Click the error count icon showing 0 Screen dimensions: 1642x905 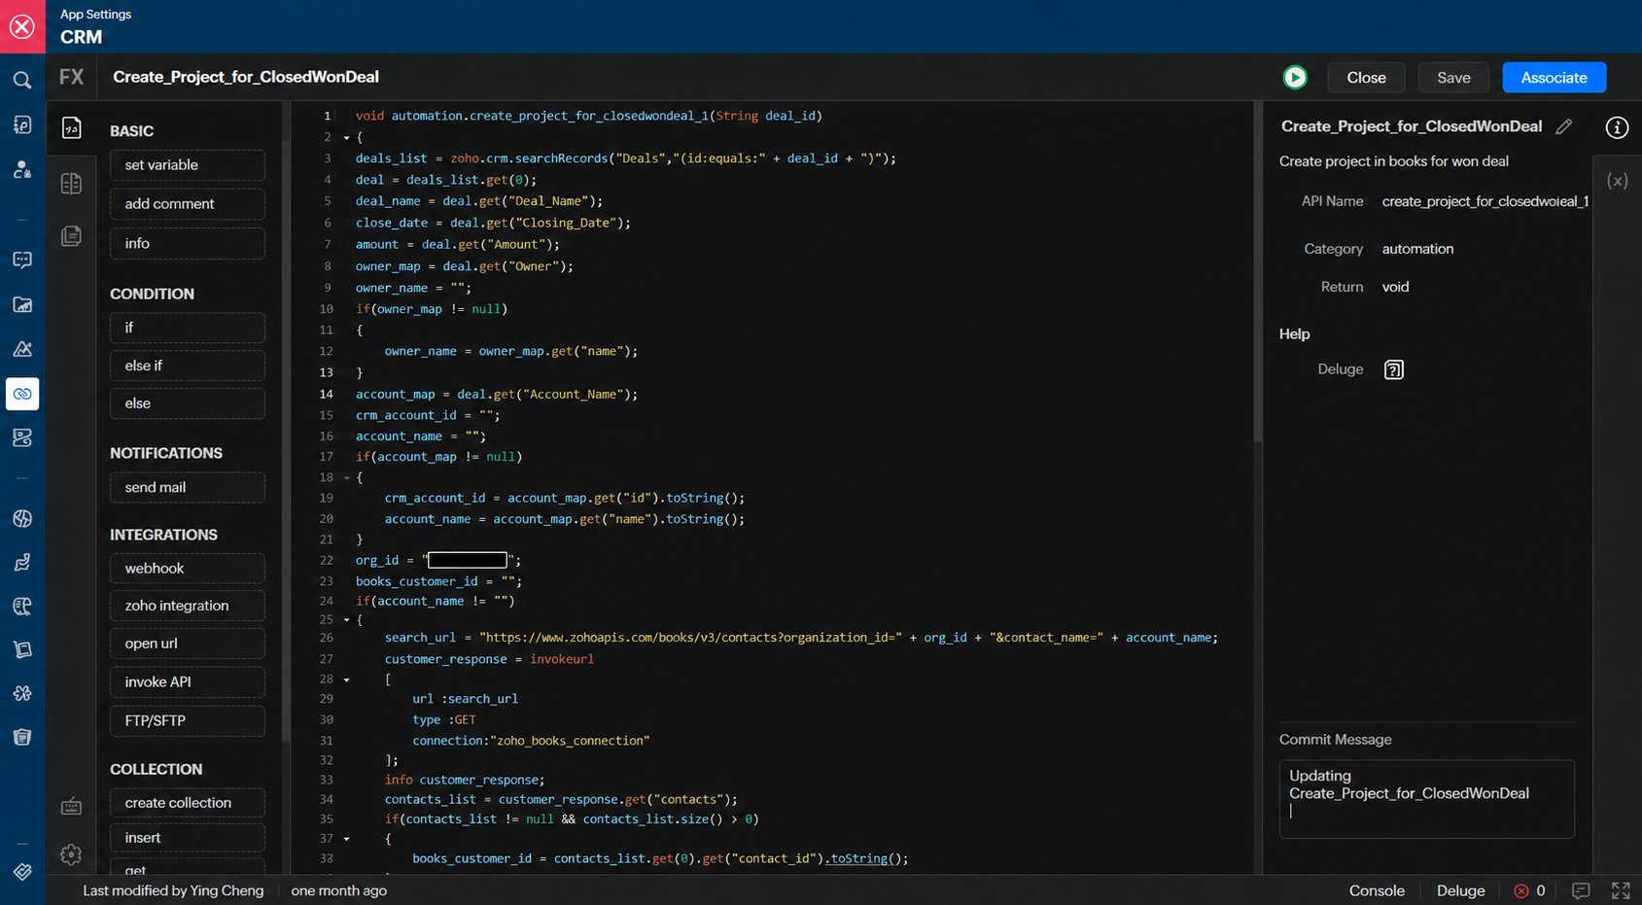pyautogui.click(x=1521, y=890)
